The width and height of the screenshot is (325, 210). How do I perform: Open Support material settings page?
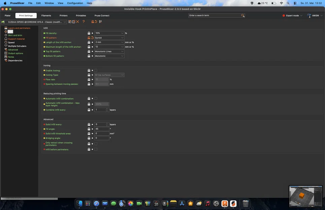click(17, 39)
